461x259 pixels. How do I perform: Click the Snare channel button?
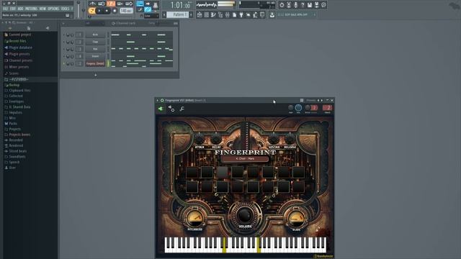click(x=95, y=56)
